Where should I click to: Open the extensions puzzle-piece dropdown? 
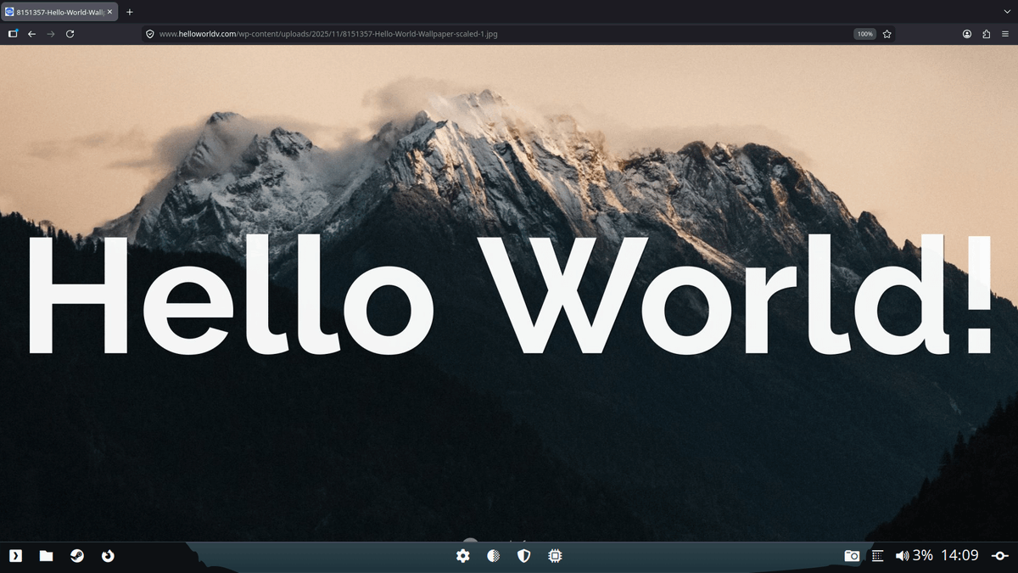click(x=985, y=34)
